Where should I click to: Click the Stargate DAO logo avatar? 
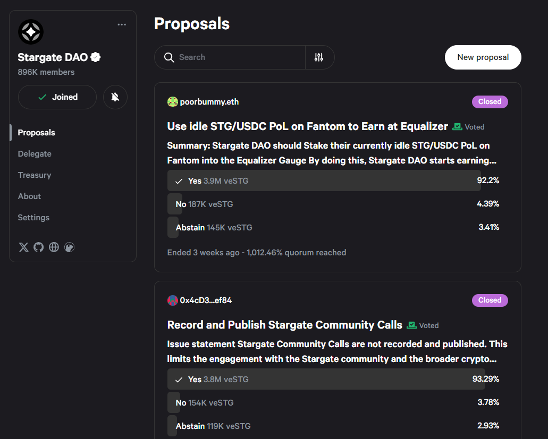coord(31,32)
